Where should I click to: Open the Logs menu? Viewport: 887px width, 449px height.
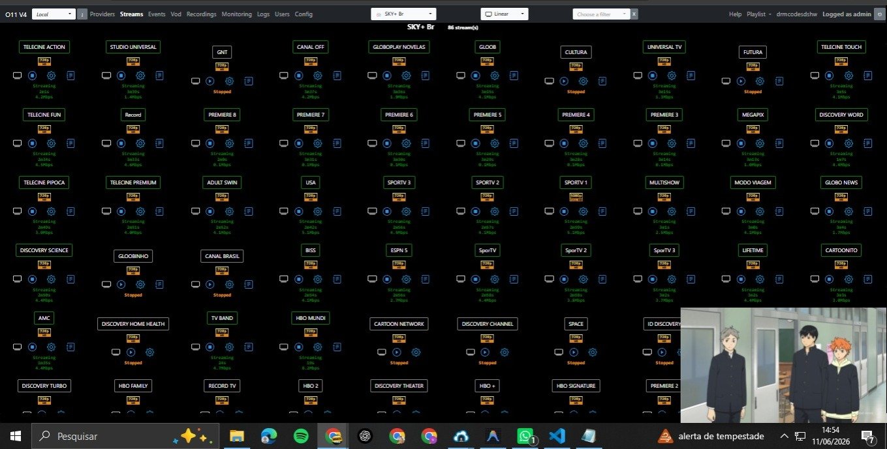pyautogui.click(x=263, y=14)
